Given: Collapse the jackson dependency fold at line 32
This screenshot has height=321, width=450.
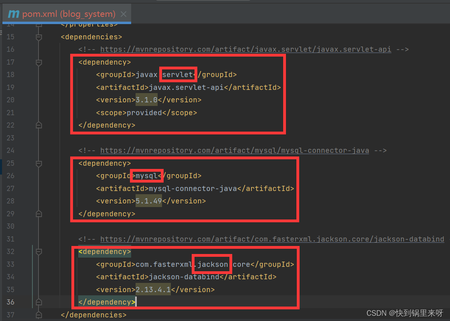Looking at the screenshot, I should coord(39,252).
